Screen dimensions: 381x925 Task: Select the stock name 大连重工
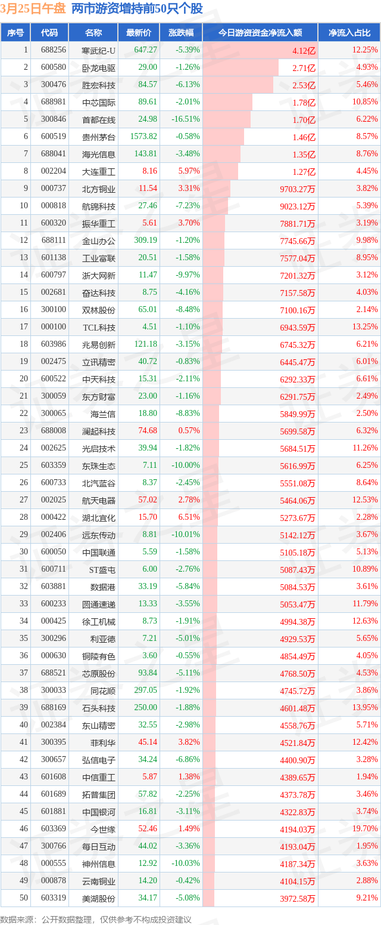pyautogui.click(x=99, y=171)
